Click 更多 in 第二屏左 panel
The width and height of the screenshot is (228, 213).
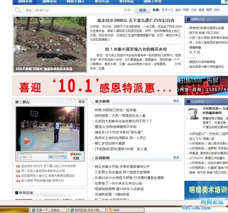(x=82, y=102)
